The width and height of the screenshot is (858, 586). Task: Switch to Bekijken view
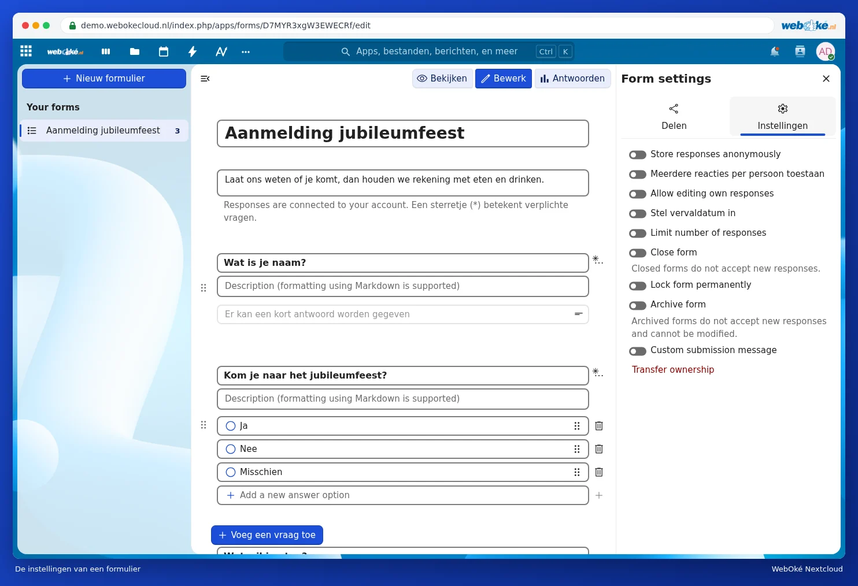pyautogui.click(x=442, y=79)
